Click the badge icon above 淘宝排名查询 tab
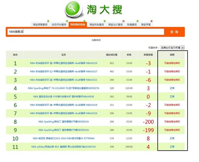The height and width of the screenshot is (162, 199). (105, 21)
